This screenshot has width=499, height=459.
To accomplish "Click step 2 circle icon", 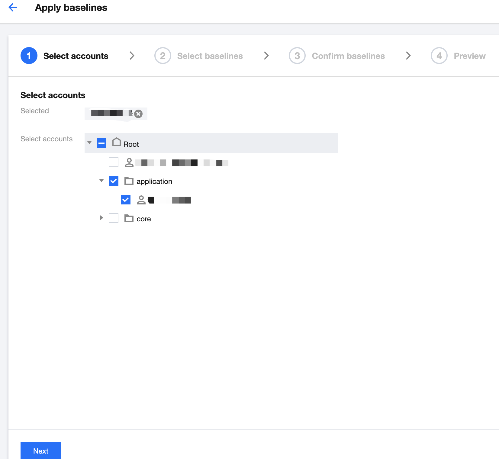I will pos(163,56).
